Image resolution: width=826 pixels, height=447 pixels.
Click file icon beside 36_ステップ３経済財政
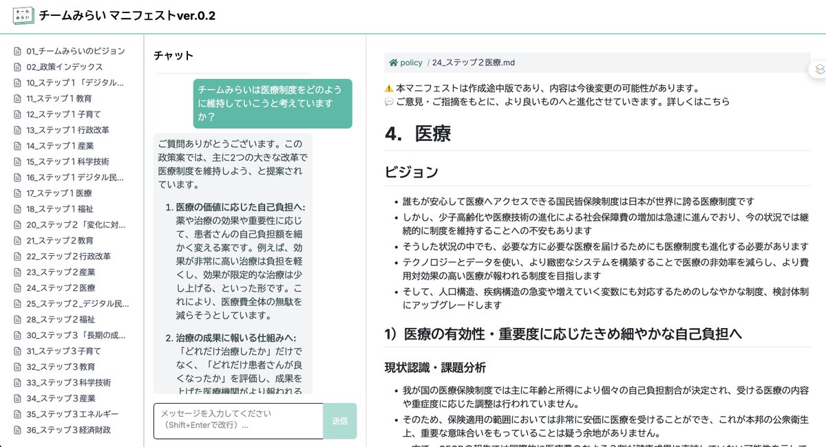(x=18, y=430)
